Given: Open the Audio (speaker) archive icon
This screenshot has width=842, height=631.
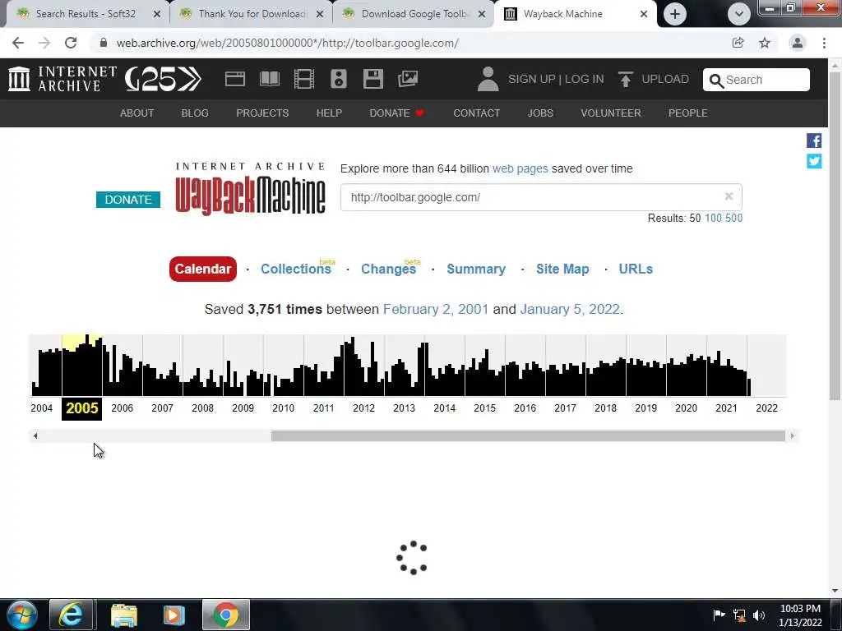Looking at the screenshot, I should (x=338, y=79).
